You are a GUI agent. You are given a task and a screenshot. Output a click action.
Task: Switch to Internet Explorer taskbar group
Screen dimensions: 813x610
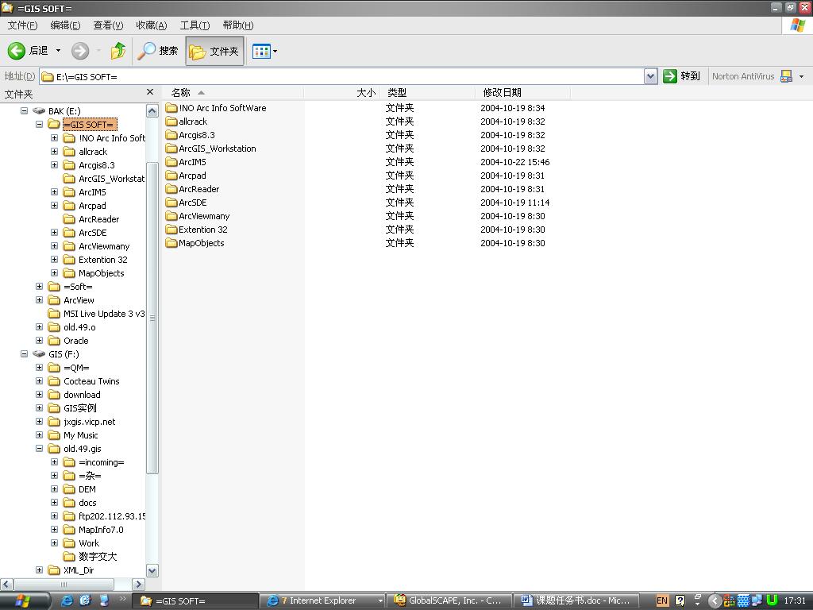coord(322,600)
